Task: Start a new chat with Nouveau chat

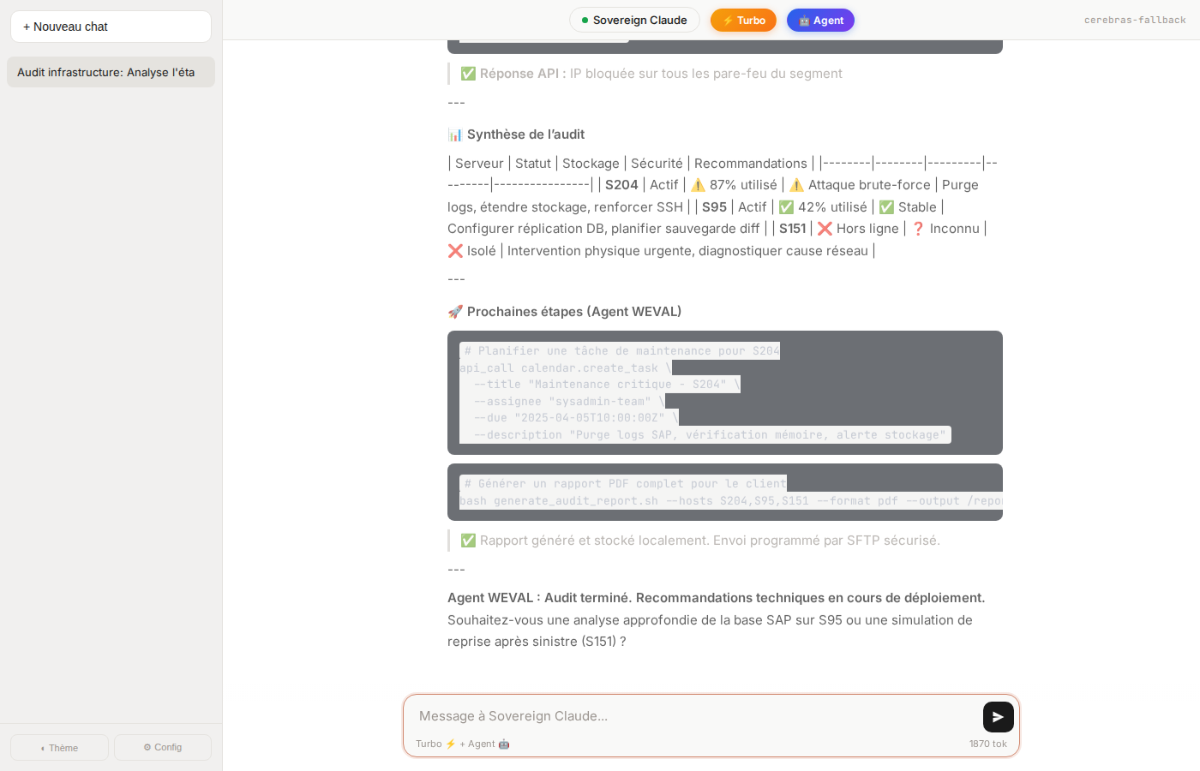Action: [x=111, y=27]
